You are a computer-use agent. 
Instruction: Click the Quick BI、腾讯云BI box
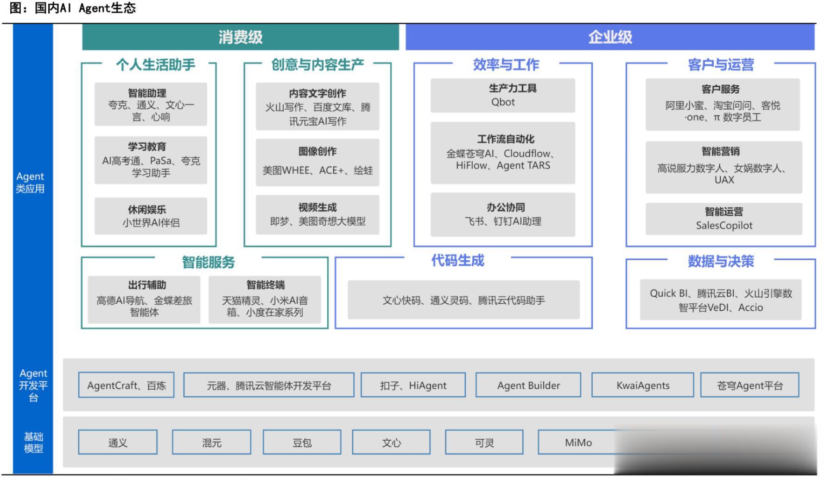(721, 300)
